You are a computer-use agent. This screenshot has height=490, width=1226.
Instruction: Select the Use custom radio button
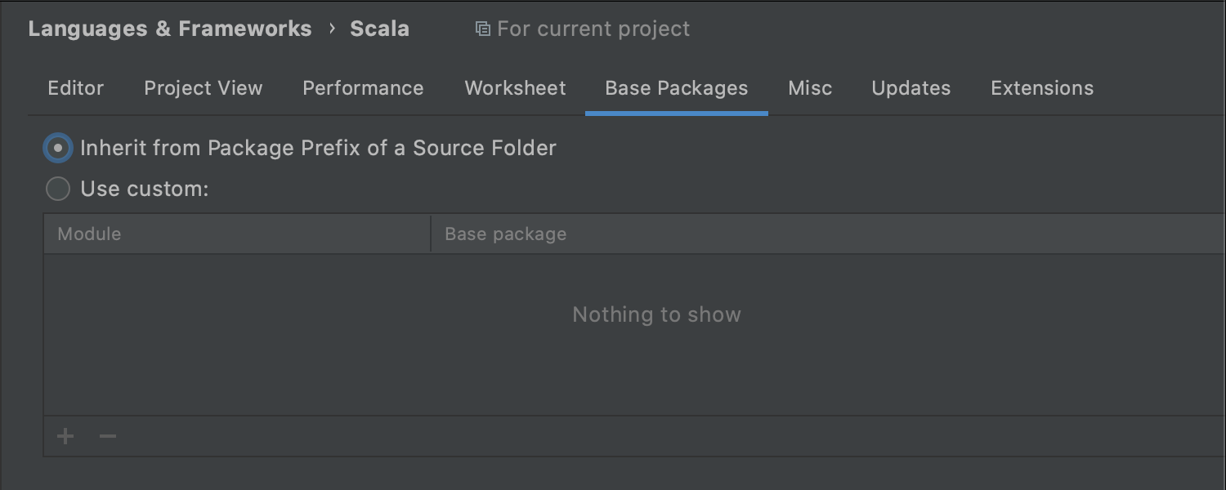(58, 189)
